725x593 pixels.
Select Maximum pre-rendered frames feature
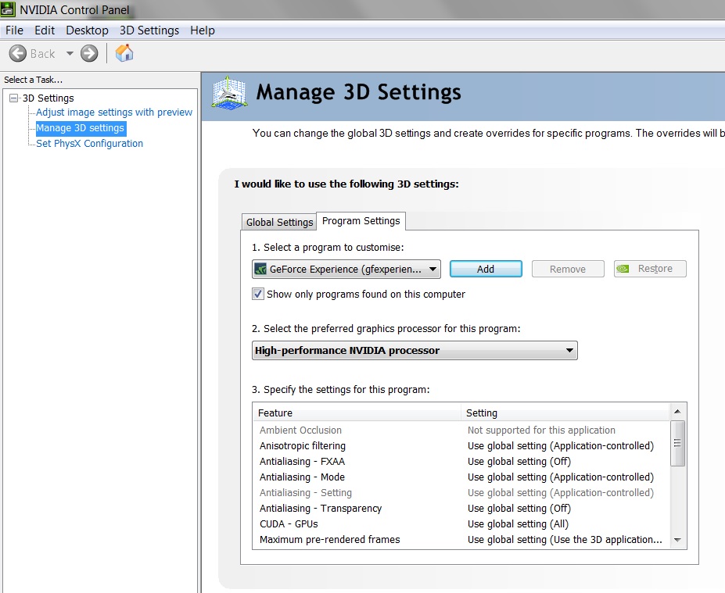(x=330, y=540)
